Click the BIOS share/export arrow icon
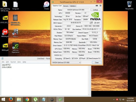 (x=91, y=23)
